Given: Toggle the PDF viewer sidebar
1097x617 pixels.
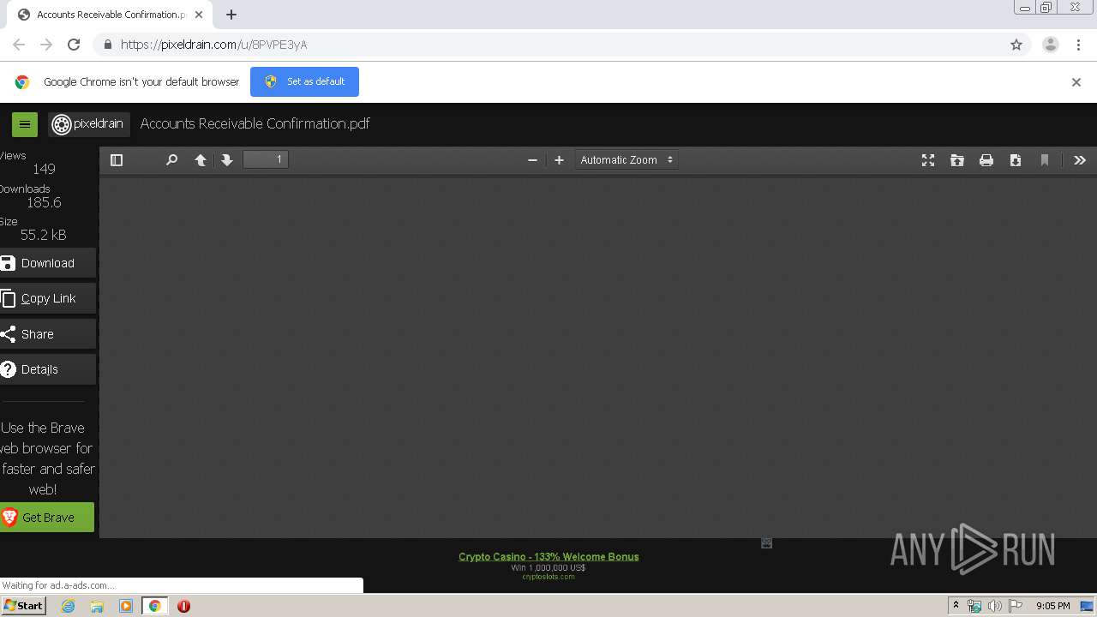Looking at the screenshot, I should coord(117,160).
